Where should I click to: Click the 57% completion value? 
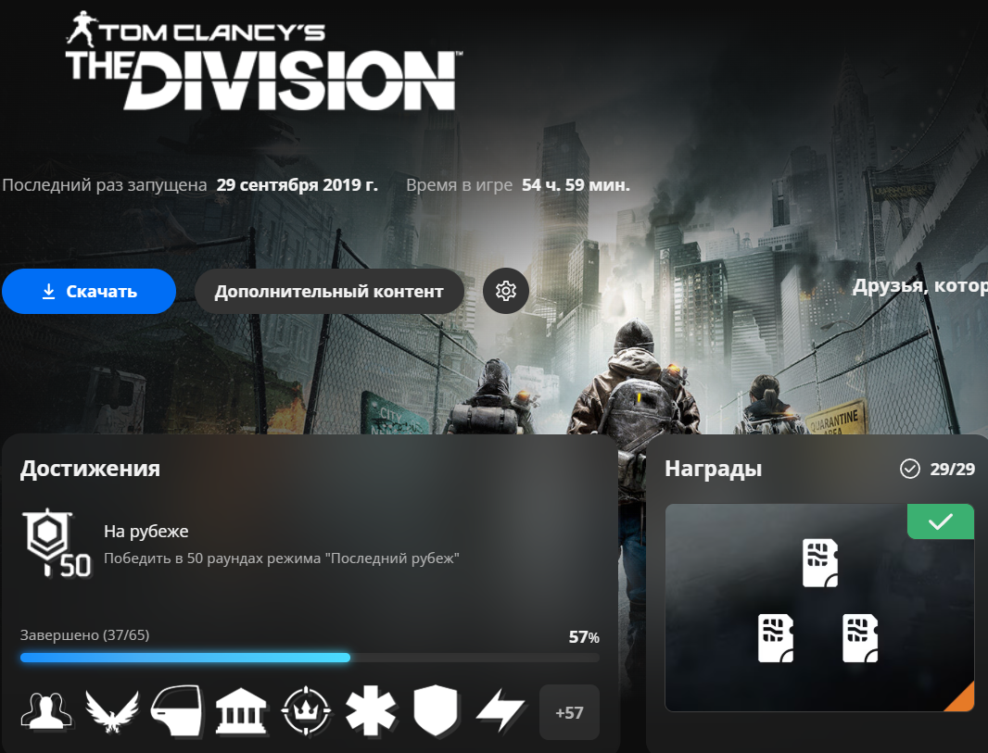coord(584,637)
